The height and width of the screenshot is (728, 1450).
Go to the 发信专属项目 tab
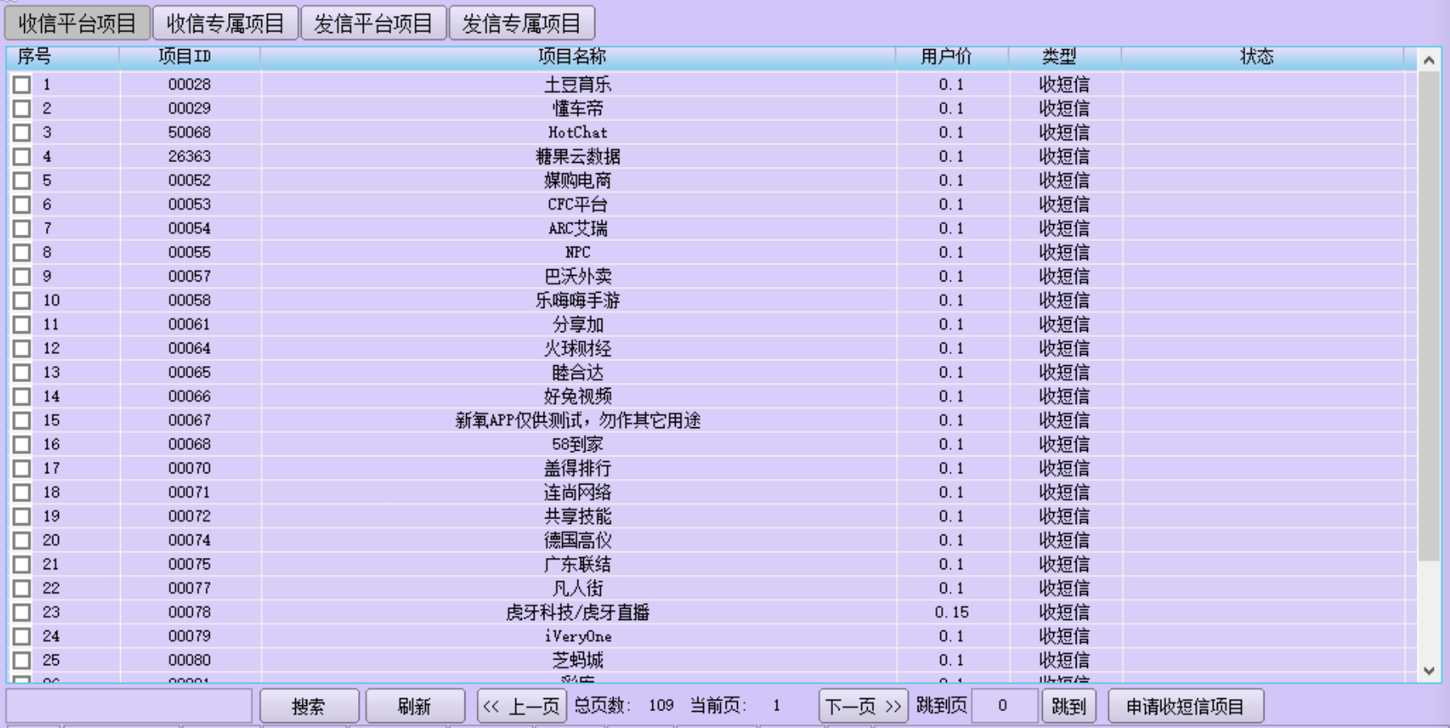[522, 23]
